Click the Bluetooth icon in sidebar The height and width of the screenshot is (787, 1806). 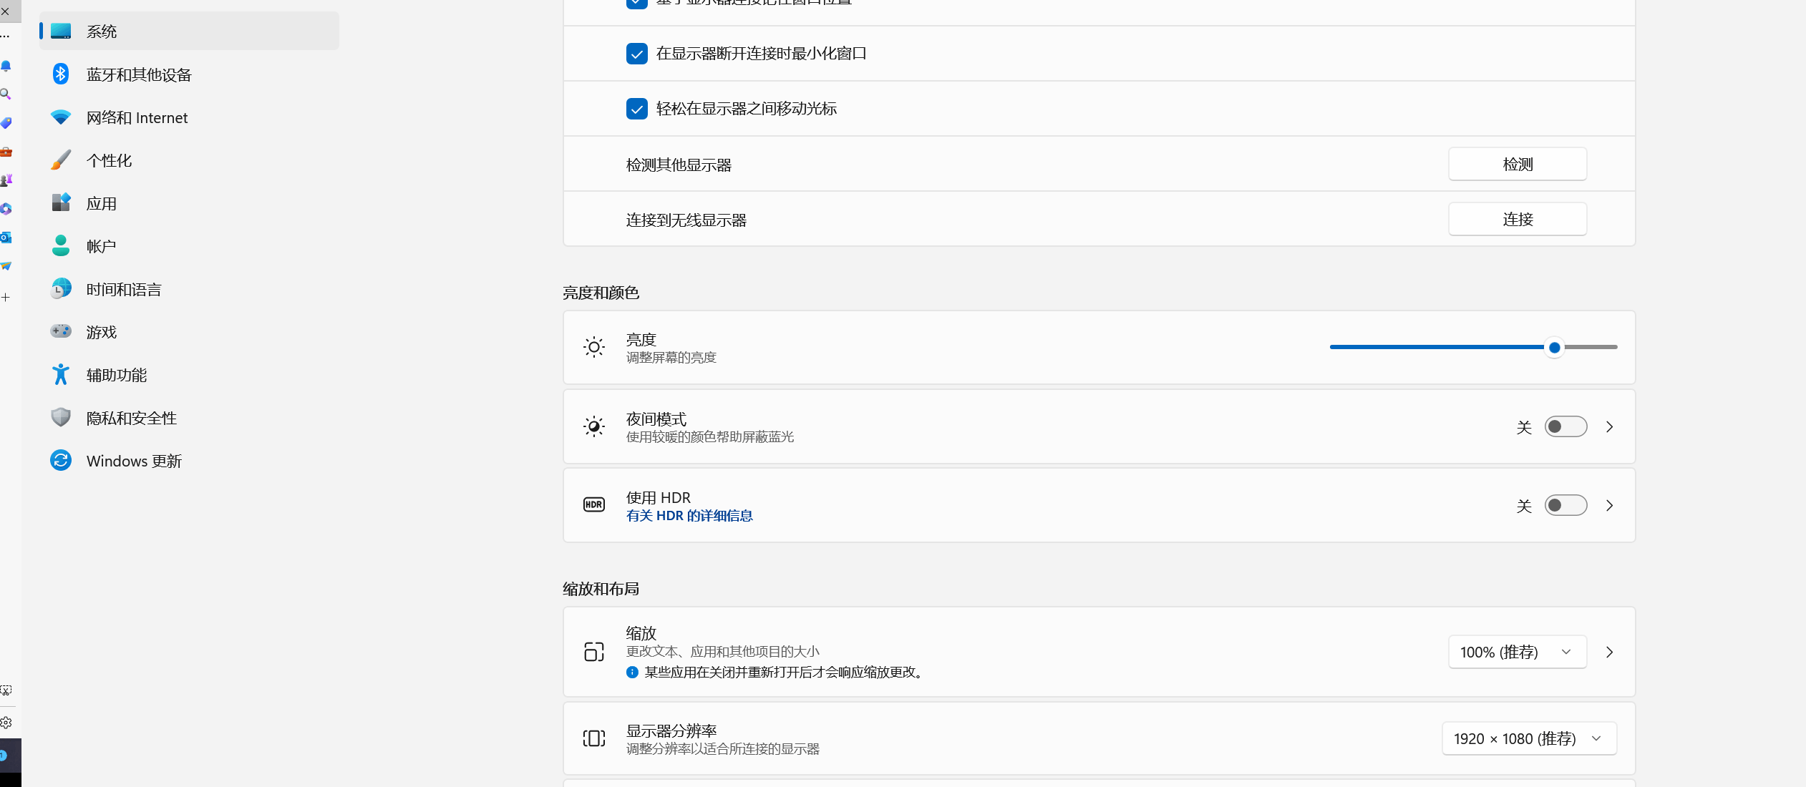(61, 74)
